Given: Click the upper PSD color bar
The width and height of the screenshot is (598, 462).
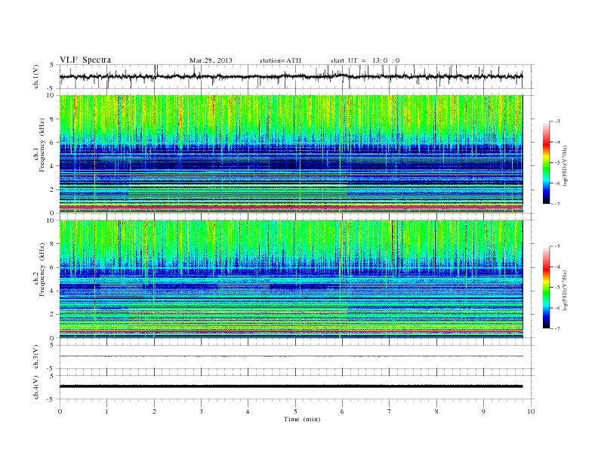Looking at the screenshot, I should [547, 162].
